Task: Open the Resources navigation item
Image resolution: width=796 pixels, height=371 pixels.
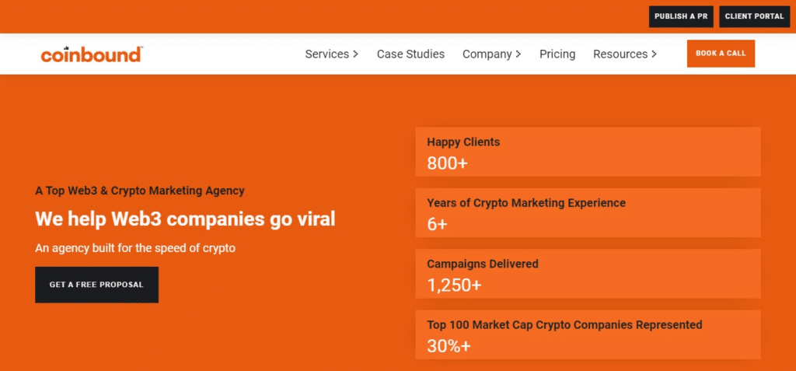Action: coord(620,54)
